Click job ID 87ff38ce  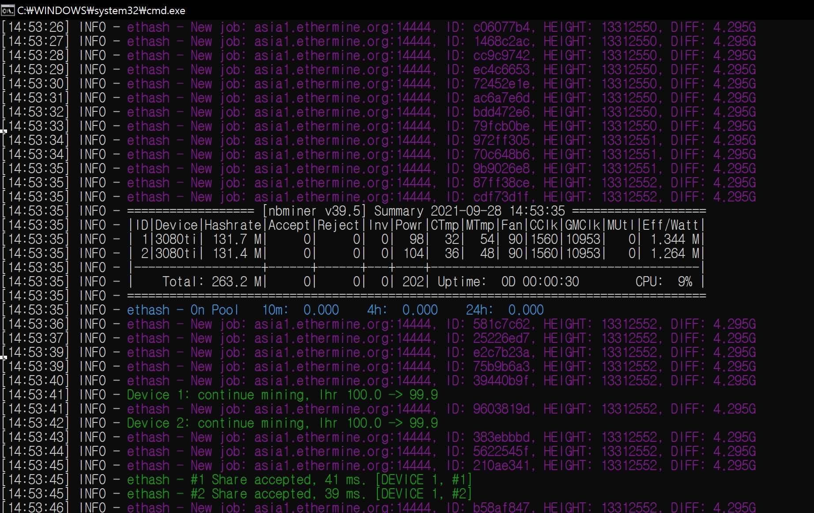coord(501,183)
